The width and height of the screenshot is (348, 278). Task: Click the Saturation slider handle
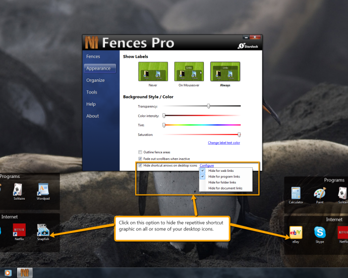239,134
